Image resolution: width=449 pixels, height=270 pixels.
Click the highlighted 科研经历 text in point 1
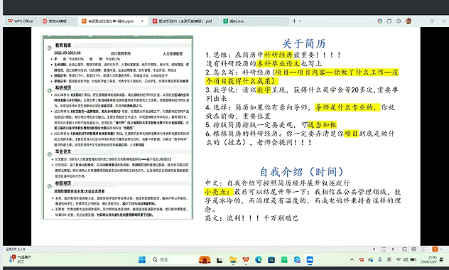[x=278, y=55]
